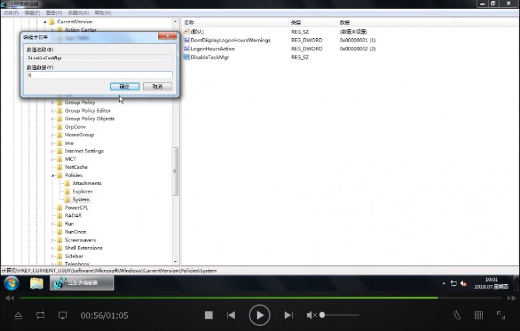Click the (默认) string value icon
Screen dimensions: 520x331
pyautogui.click(x=187, y=31)
